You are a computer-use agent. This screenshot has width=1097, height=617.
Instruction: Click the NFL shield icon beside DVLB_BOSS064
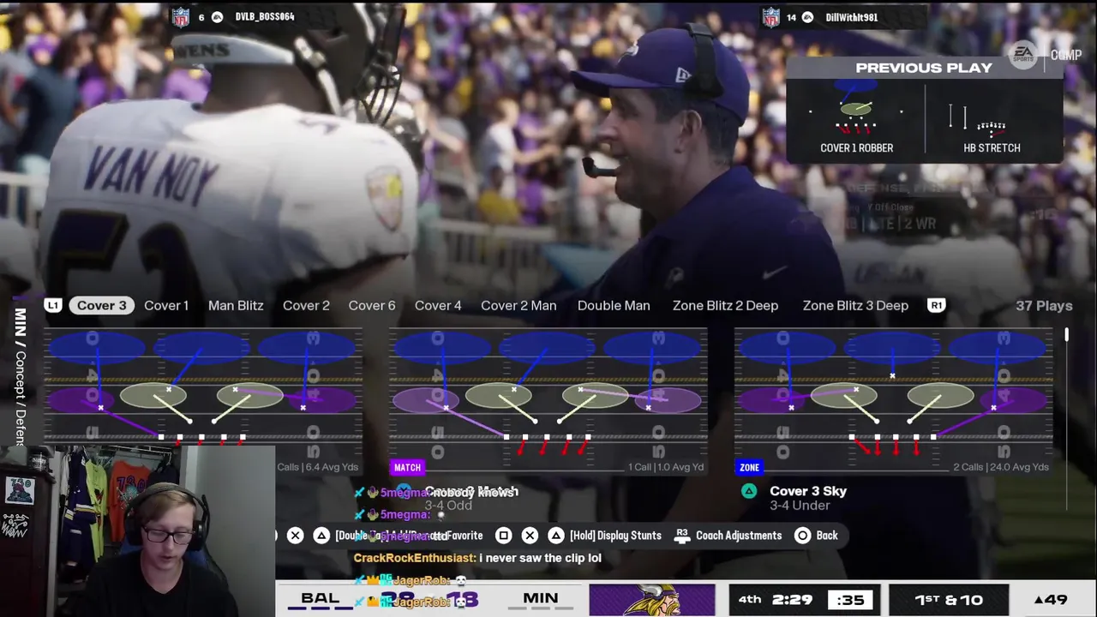[181, 17]
